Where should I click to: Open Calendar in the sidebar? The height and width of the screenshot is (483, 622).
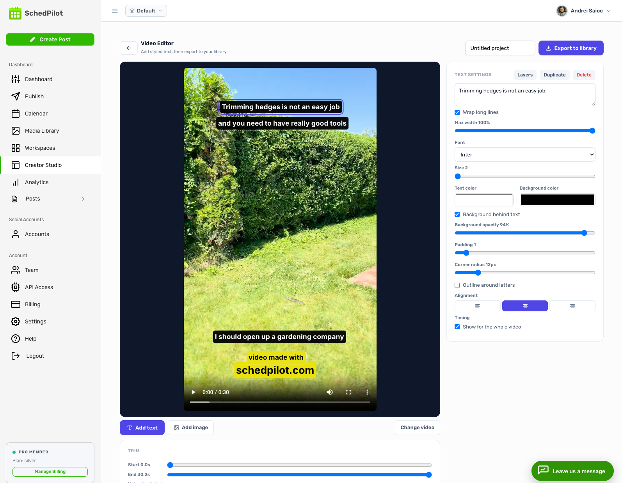point(50,114)
